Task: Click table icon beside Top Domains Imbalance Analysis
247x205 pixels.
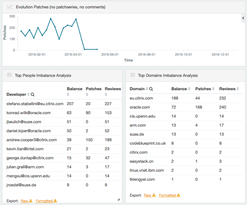Action: (x=132, y=75)
